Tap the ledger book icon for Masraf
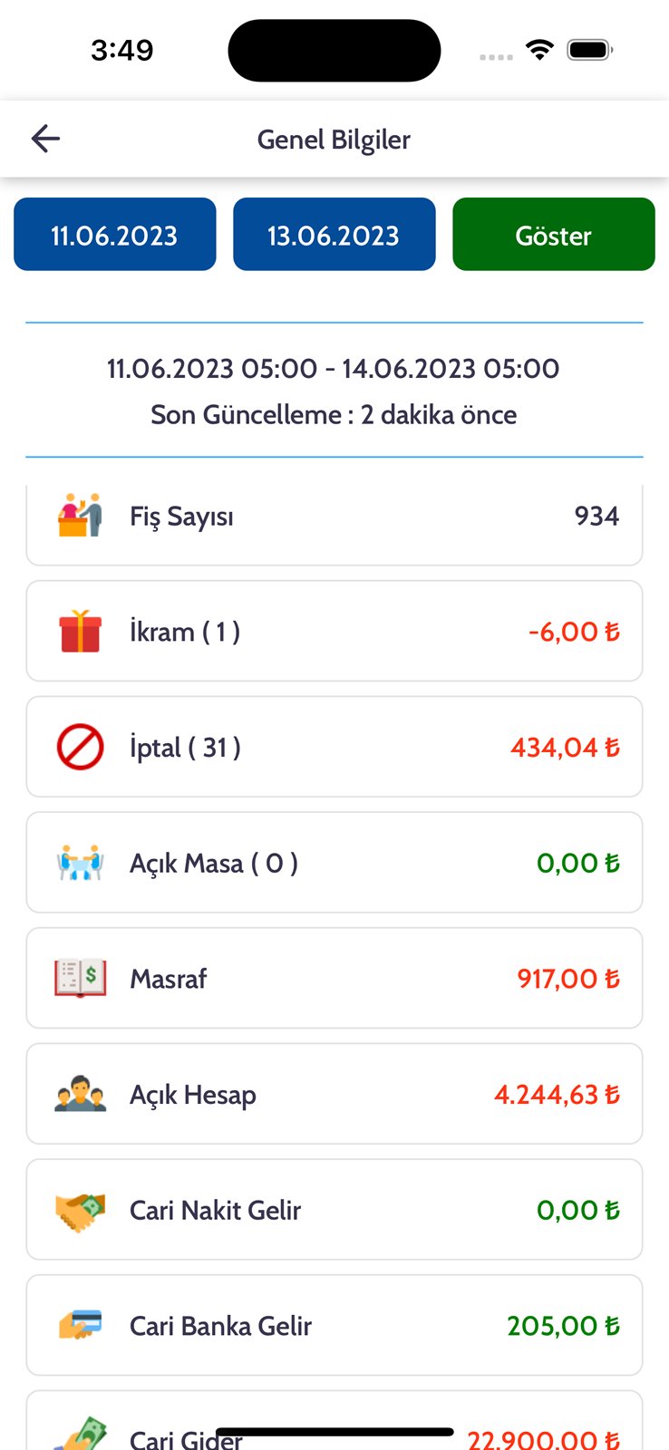 (80, 979)
